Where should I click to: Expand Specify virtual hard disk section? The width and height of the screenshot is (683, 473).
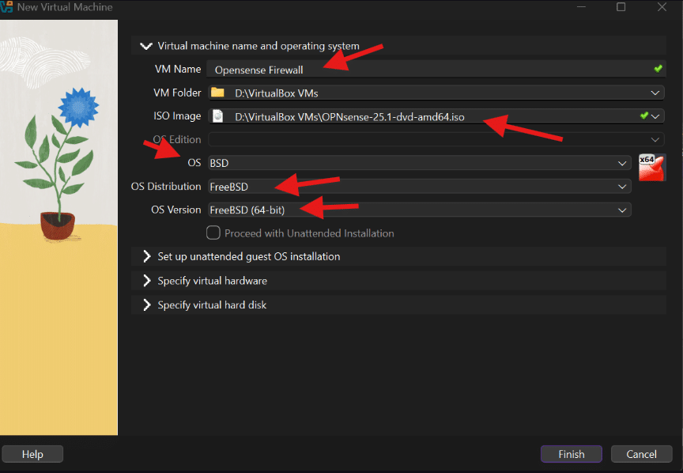pyautogui.click(x=146, y=305)
